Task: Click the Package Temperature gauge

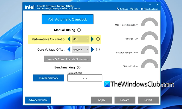Action: tap(149, 50)
